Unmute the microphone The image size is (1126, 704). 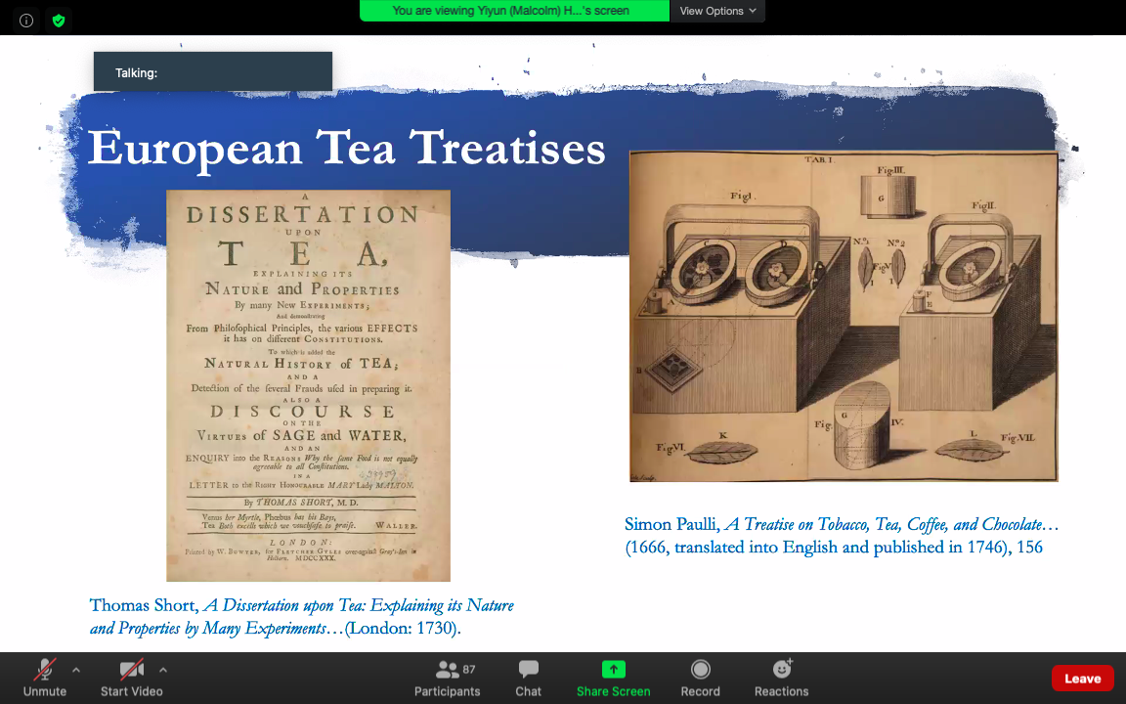(45, 678)
